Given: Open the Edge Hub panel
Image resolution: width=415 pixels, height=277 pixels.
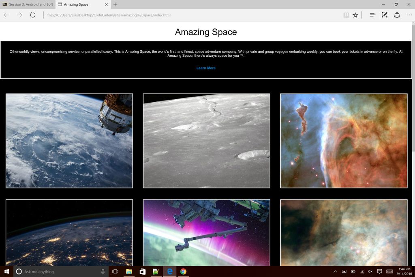Looking at the screenshot, I should pyautogui.click(x=372, y=15).
